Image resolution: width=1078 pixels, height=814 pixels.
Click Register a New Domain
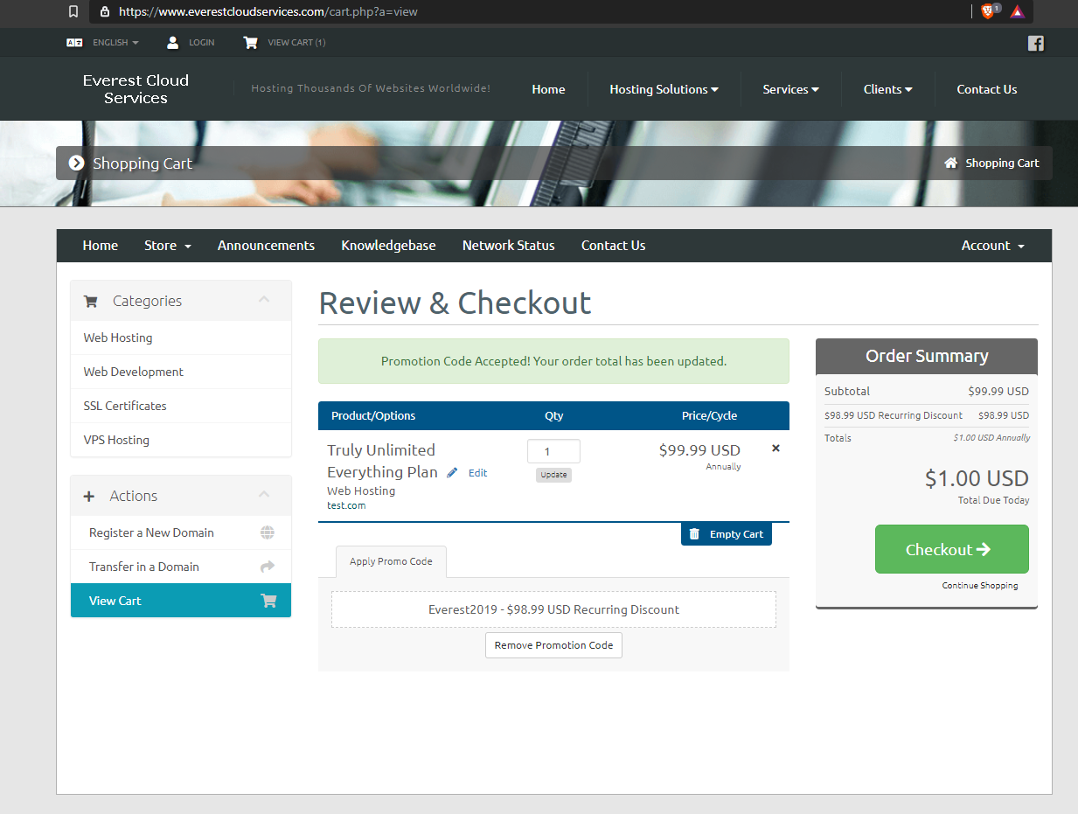[181, 532]
